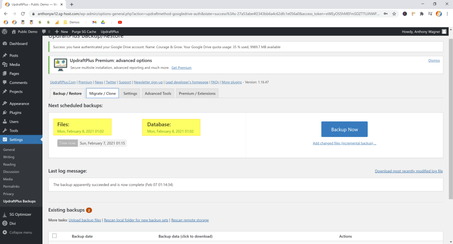The height and width of the screenshot is (244, 453).
Task: Click the user avatar beside Howdy text
Action: click(444, 31)
